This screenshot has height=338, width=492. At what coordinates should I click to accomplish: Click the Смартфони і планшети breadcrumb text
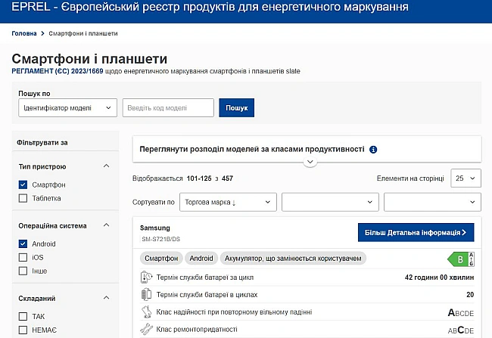(x=83, y=33)
